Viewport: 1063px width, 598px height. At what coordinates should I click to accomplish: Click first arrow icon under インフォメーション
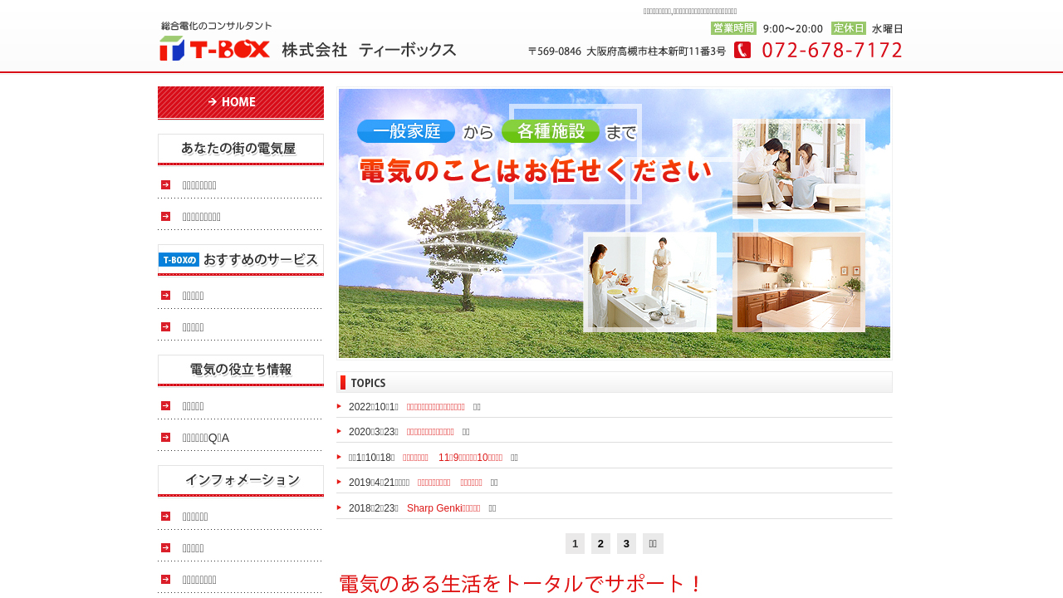[x=166, y=517]
